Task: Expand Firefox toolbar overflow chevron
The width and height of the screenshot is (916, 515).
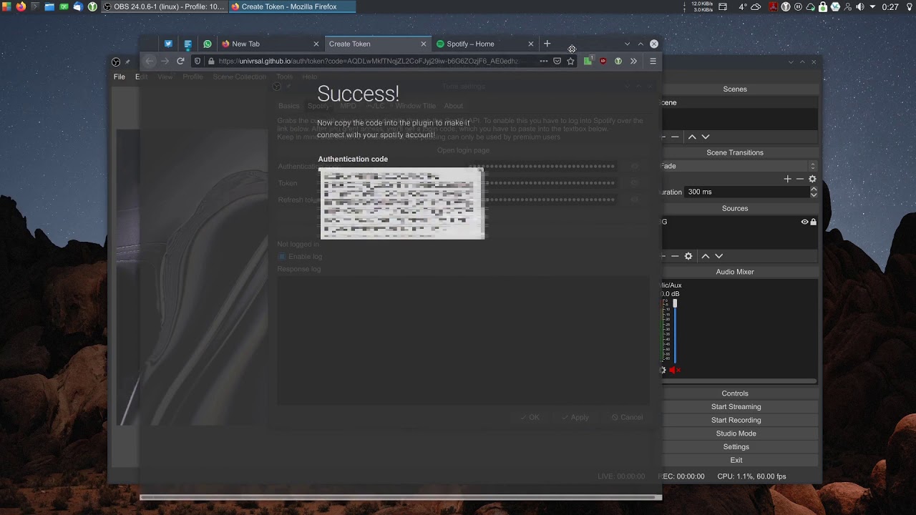Action: coord(633,62)
